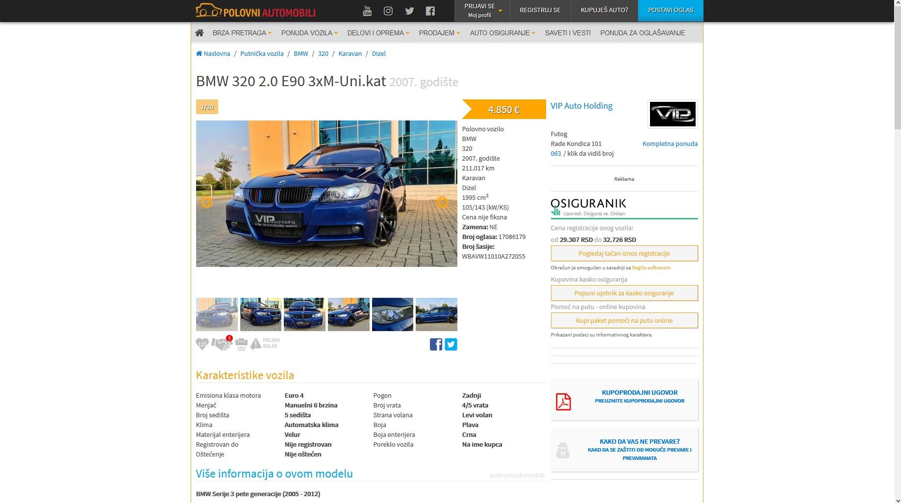
Task: Go to Ponuda za oglašavanje menu
Action: tap(642, 33)
